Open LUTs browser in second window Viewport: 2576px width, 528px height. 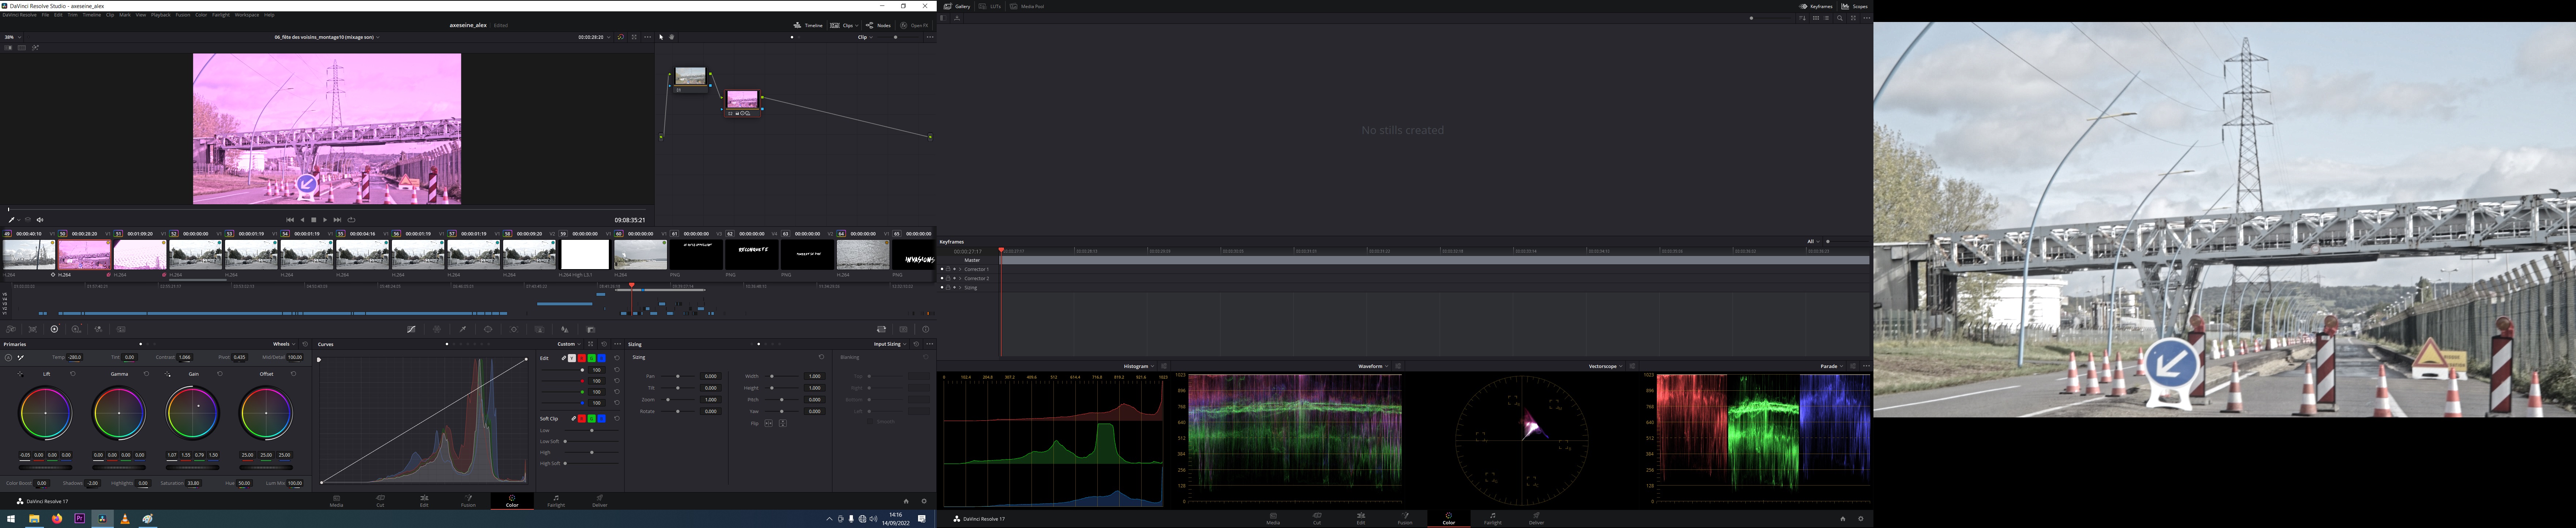click(990, 6)
